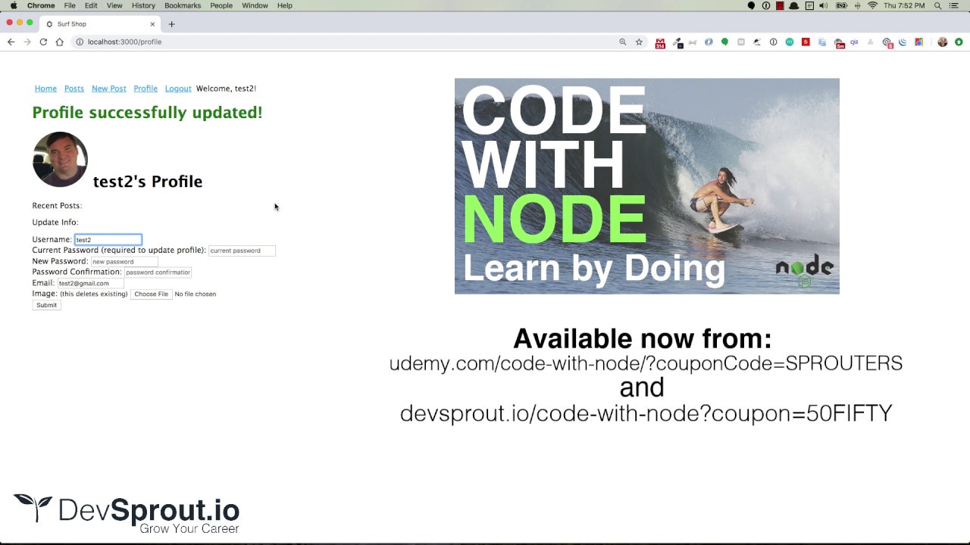Open the Bookmarks menu
This screenshot has width=970, height=545.
[183, 5]
